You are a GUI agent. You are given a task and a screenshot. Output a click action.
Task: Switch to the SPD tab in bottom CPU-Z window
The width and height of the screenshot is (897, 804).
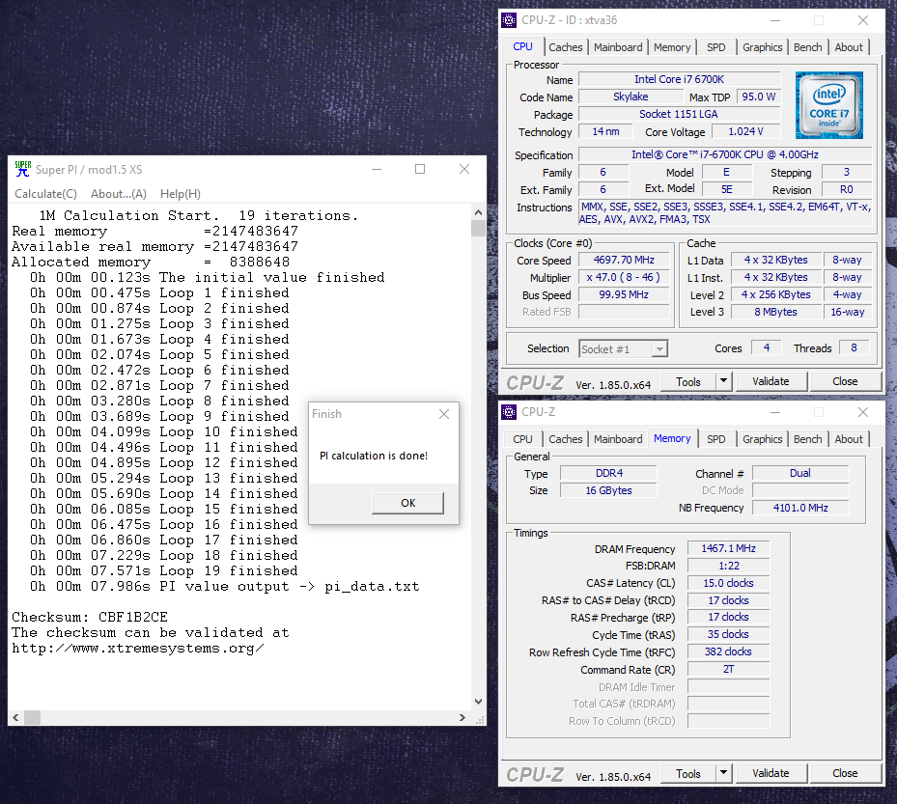pyautogui.click(x=716, y=439)
